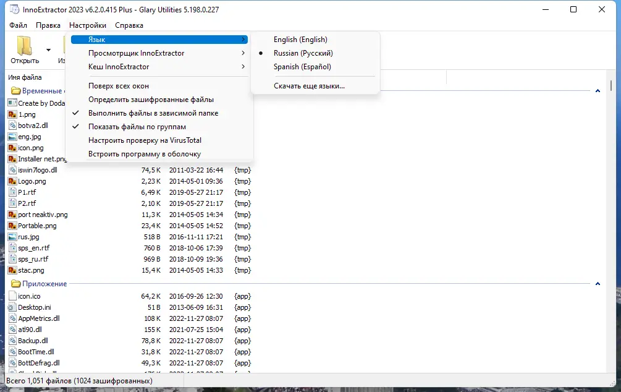Click the vertical scrollbar of the file list
This screenshot has height=392, width=621.
coord(611,222)
